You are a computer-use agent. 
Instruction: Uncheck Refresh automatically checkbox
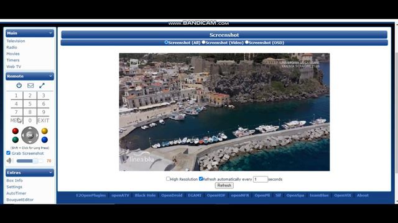(201, 179)
